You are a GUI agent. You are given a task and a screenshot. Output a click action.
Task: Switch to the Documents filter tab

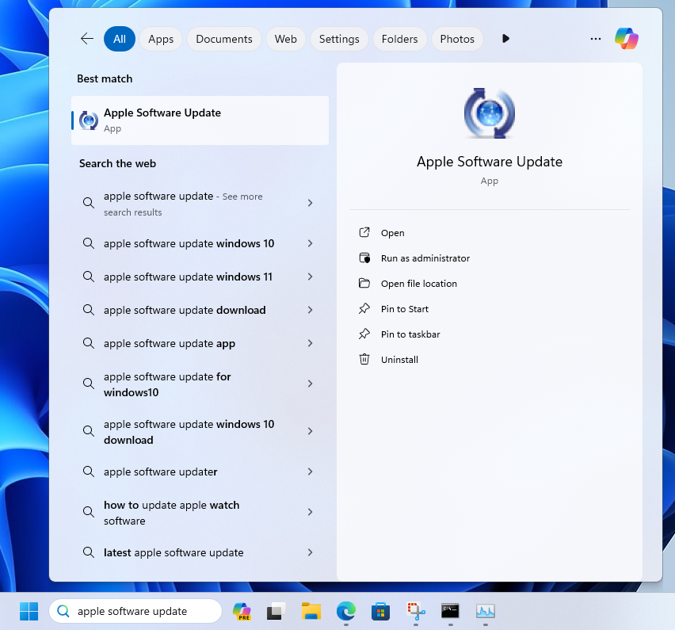tap(224, 39)
